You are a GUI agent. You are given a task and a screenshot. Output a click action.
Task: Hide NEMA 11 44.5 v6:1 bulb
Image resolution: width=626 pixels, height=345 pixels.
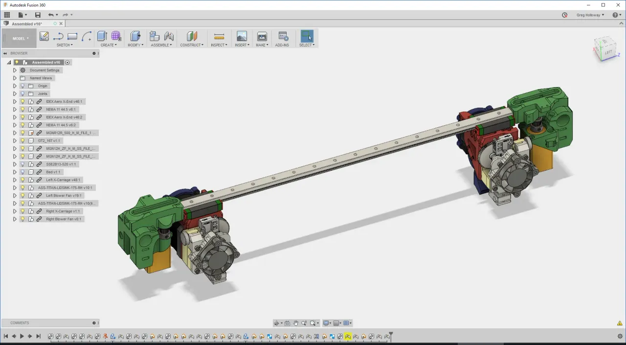coord(22,109)
